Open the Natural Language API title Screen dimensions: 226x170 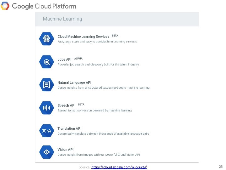[x=74, y=82]
